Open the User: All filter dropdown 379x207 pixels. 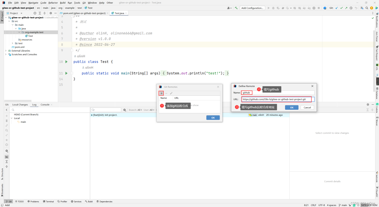(149, 110)
